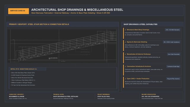Click checkmark beside Egress & Staircase Detailing
The image size is (190, 107).
click(x=126, y=42)
